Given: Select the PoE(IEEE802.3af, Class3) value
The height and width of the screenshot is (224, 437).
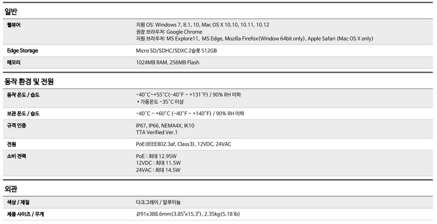Looking at the screenshot, I should pyautogui.click(x=166, y=144).
